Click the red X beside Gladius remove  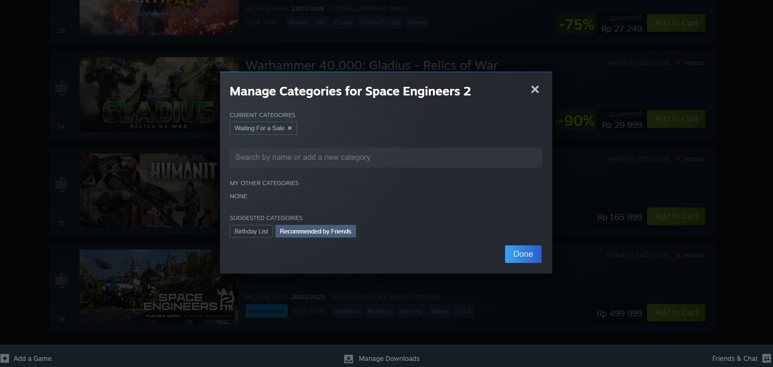click(x=678, y=63)
